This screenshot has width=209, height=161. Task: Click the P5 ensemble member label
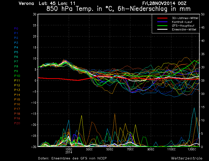point(16,52)
